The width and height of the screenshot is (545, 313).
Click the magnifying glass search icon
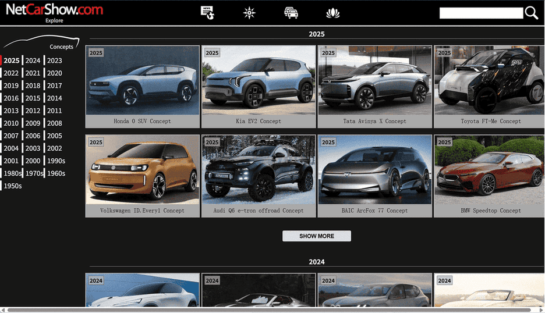[x=531, y=13]
